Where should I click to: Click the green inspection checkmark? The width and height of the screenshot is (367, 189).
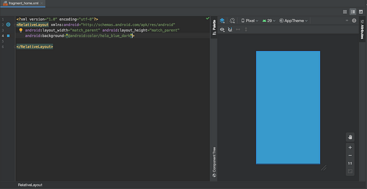click(208, 18)
